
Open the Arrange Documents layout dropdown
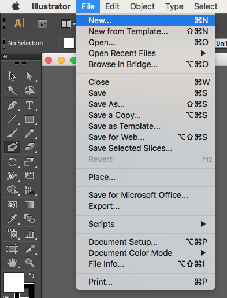point(68,24)
